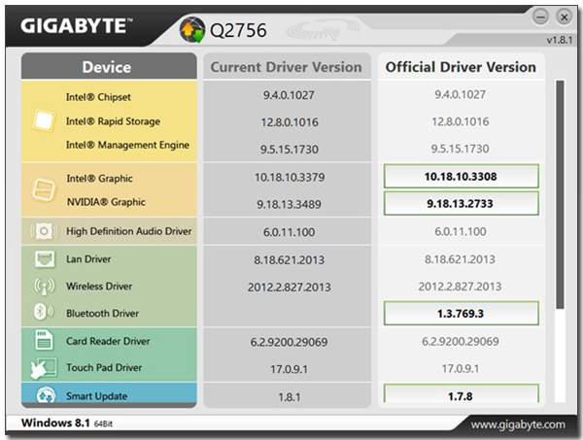Select the NVIDIA® Graphic label
The image size is (583, 440).
106,202
